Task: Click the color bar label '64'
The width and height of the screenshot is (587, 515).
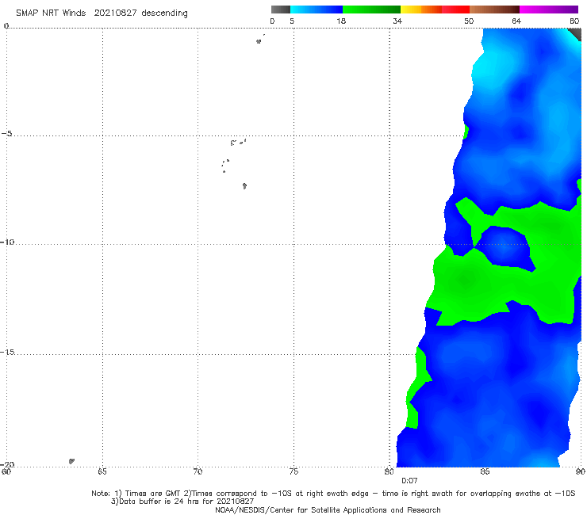Action: (516, 21)
